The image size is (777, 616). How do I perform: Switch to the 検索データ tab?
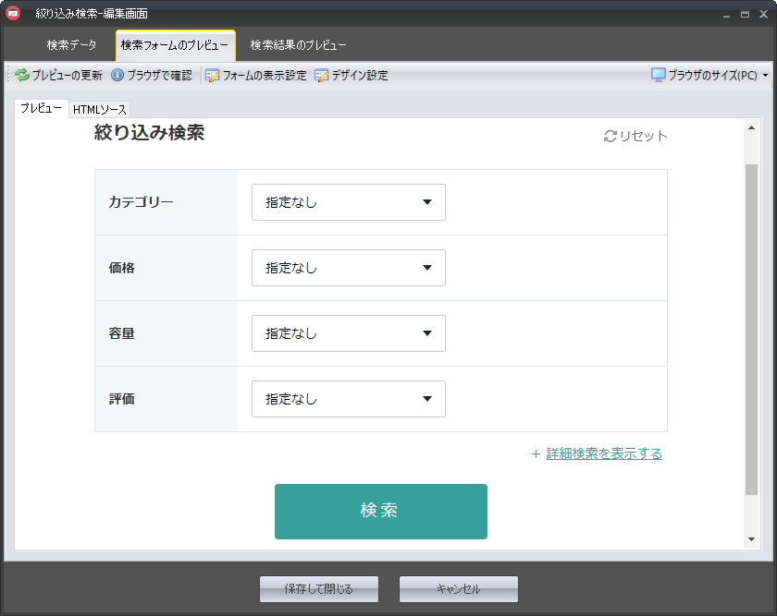coord(71,45)
